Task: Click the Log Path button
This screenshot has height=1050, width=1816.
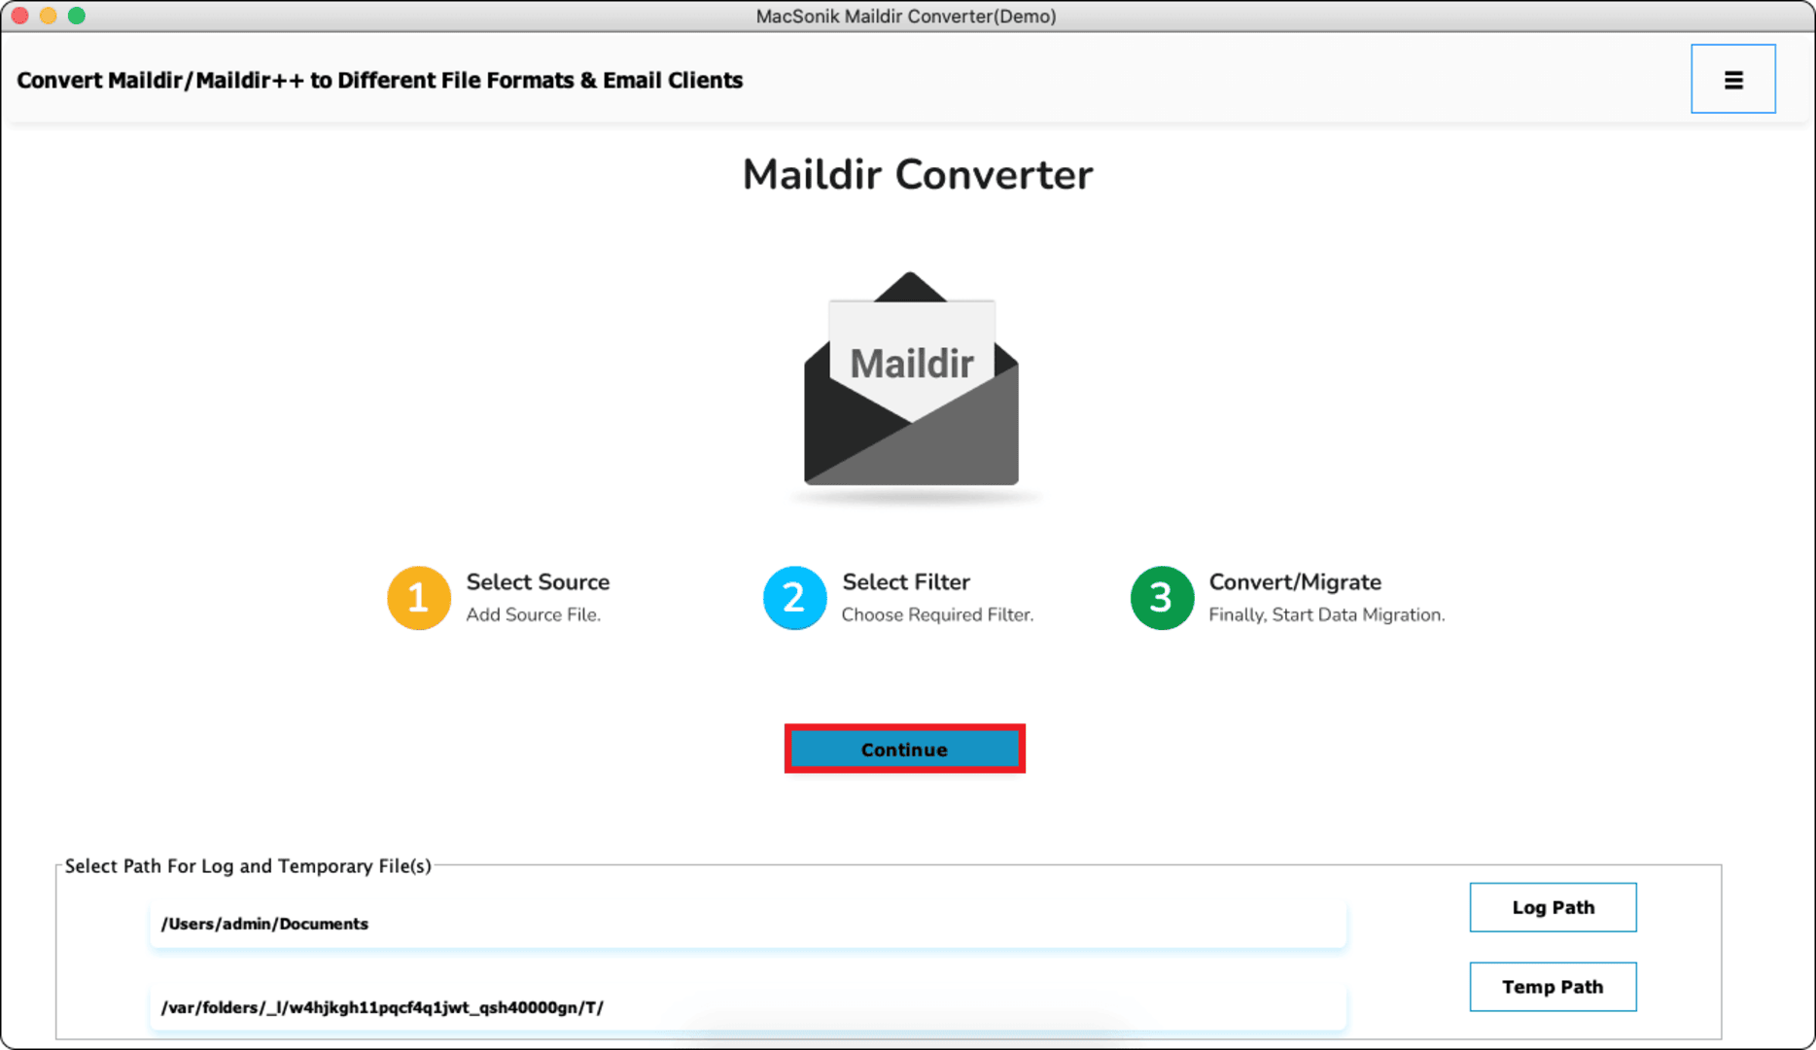Action: pos(1553,907)
